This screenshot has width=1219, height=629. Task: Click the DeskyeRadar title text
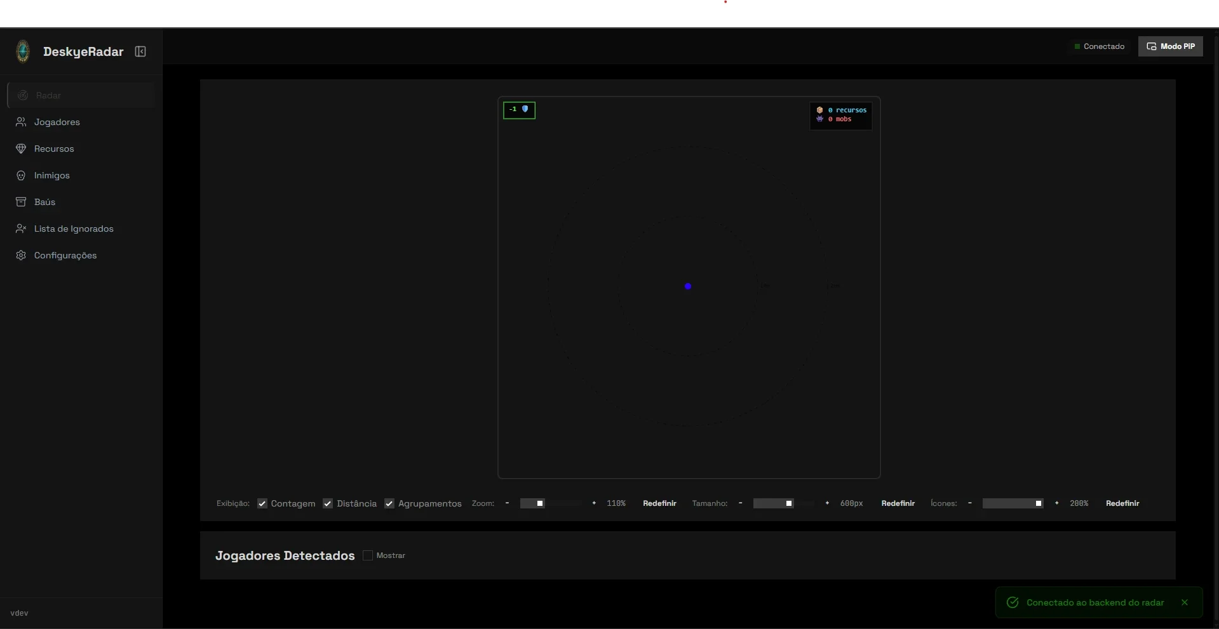pos(83,51)
